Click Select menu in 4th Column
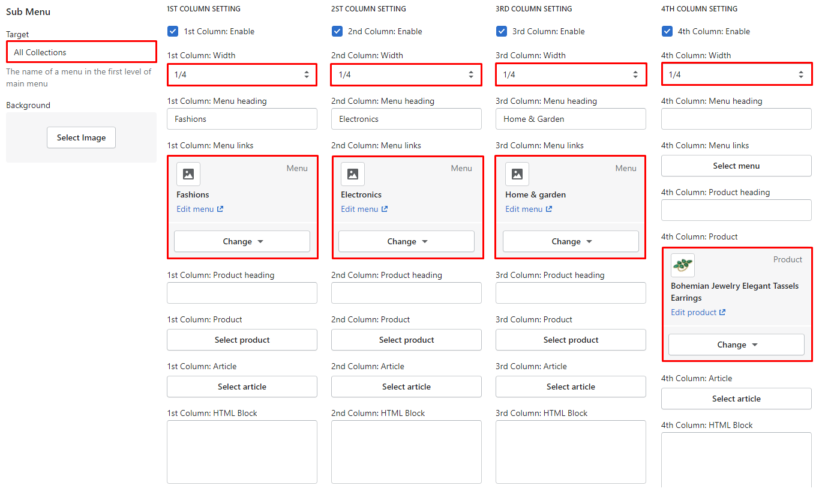Screen dimensions: 816x491 (x=736, y=166)
